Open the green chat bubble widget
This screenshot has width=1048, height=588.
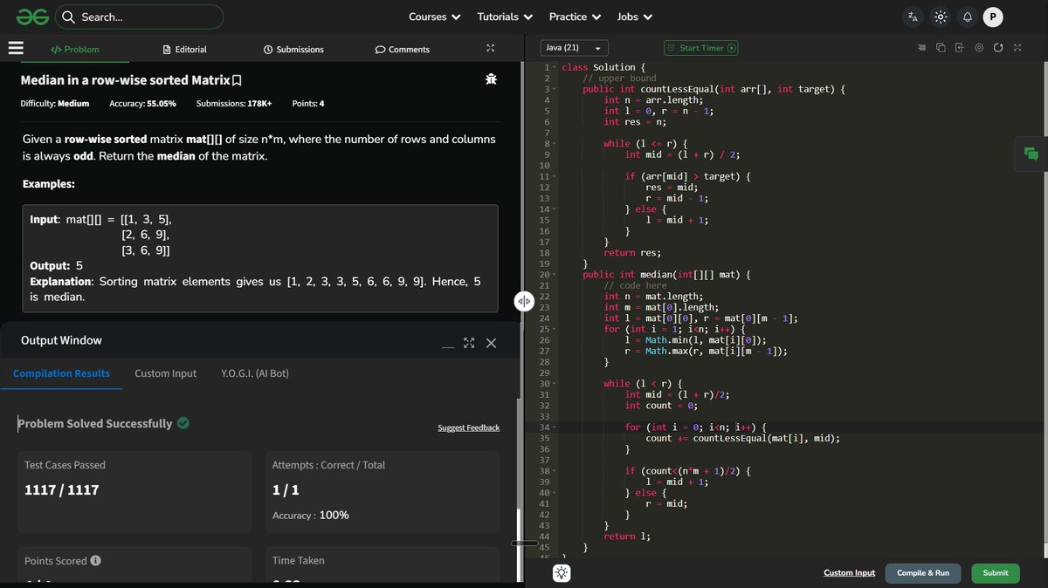point(1031,154)
